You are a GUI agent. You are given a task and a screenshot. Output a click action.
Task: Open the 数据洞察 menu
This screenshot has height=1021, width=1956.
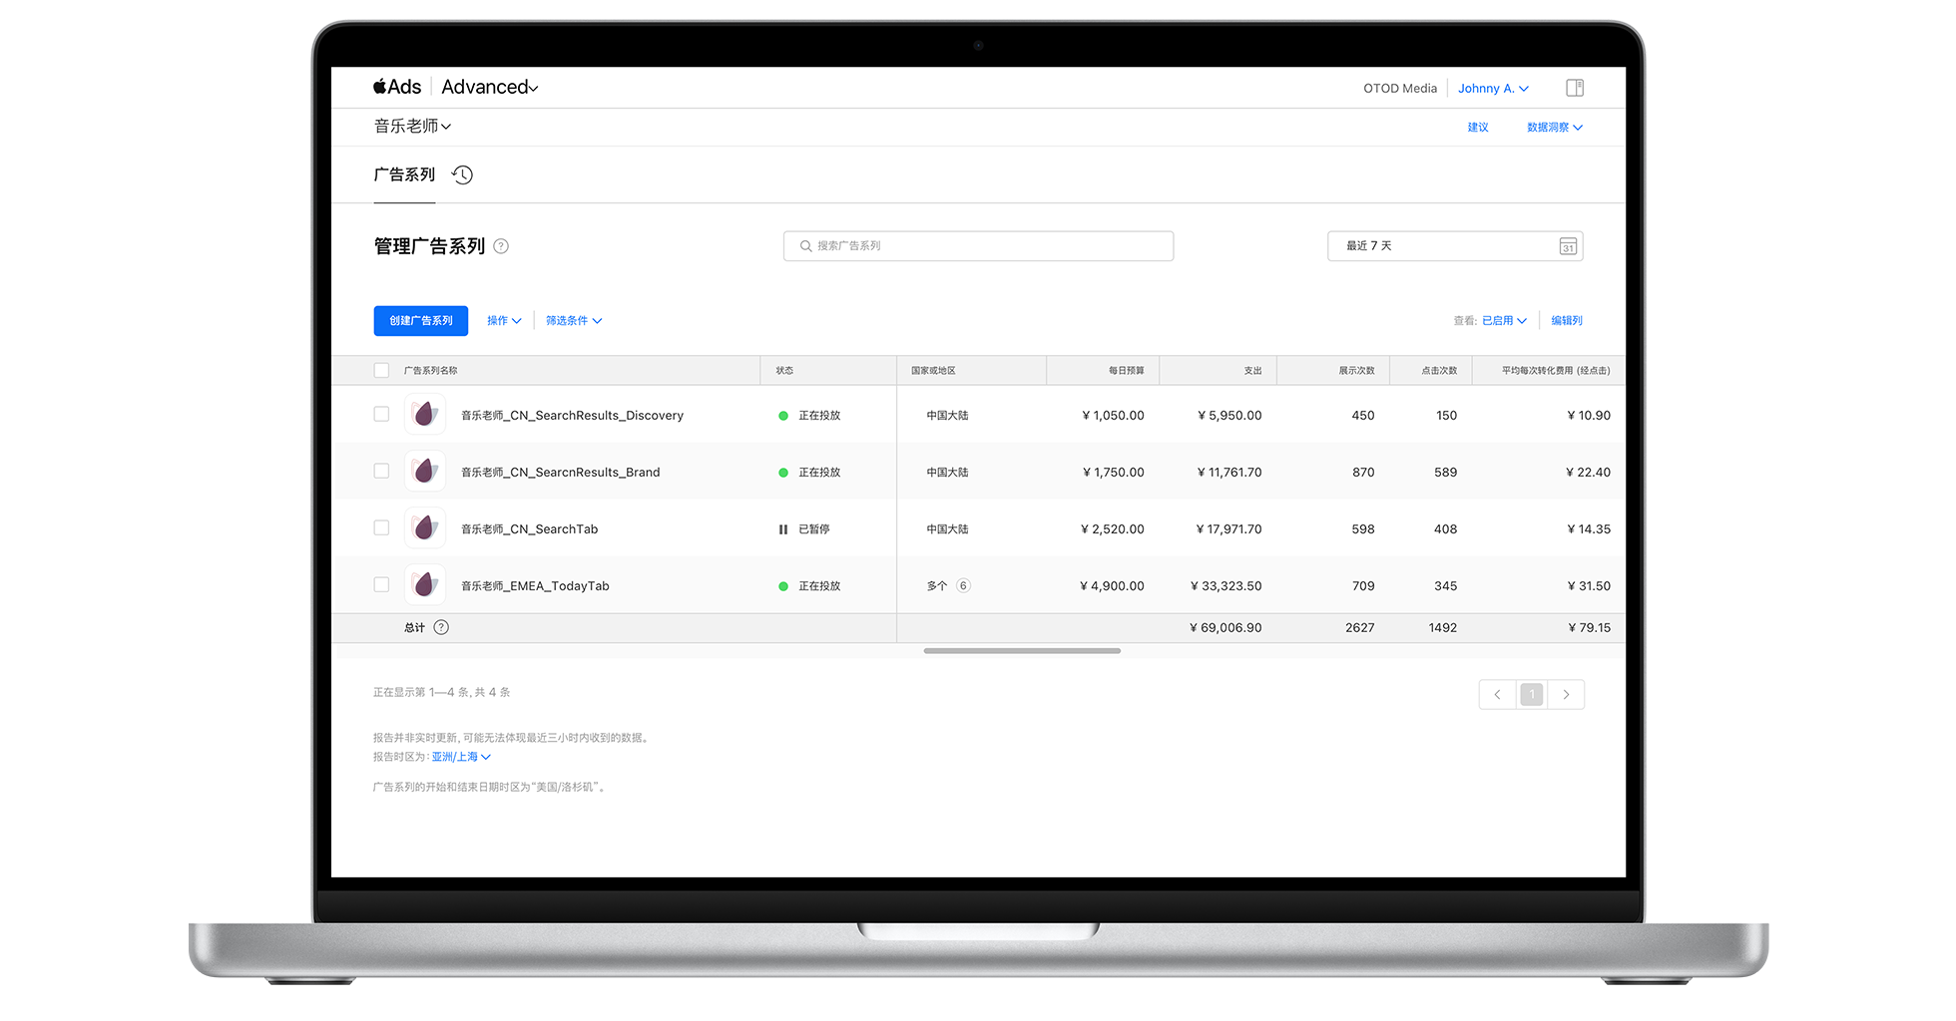coord(1554,128)
